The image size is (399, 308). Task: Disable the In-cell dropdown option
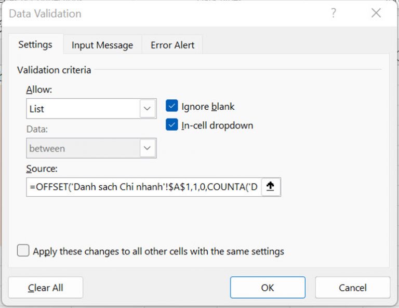coord(172,125)
